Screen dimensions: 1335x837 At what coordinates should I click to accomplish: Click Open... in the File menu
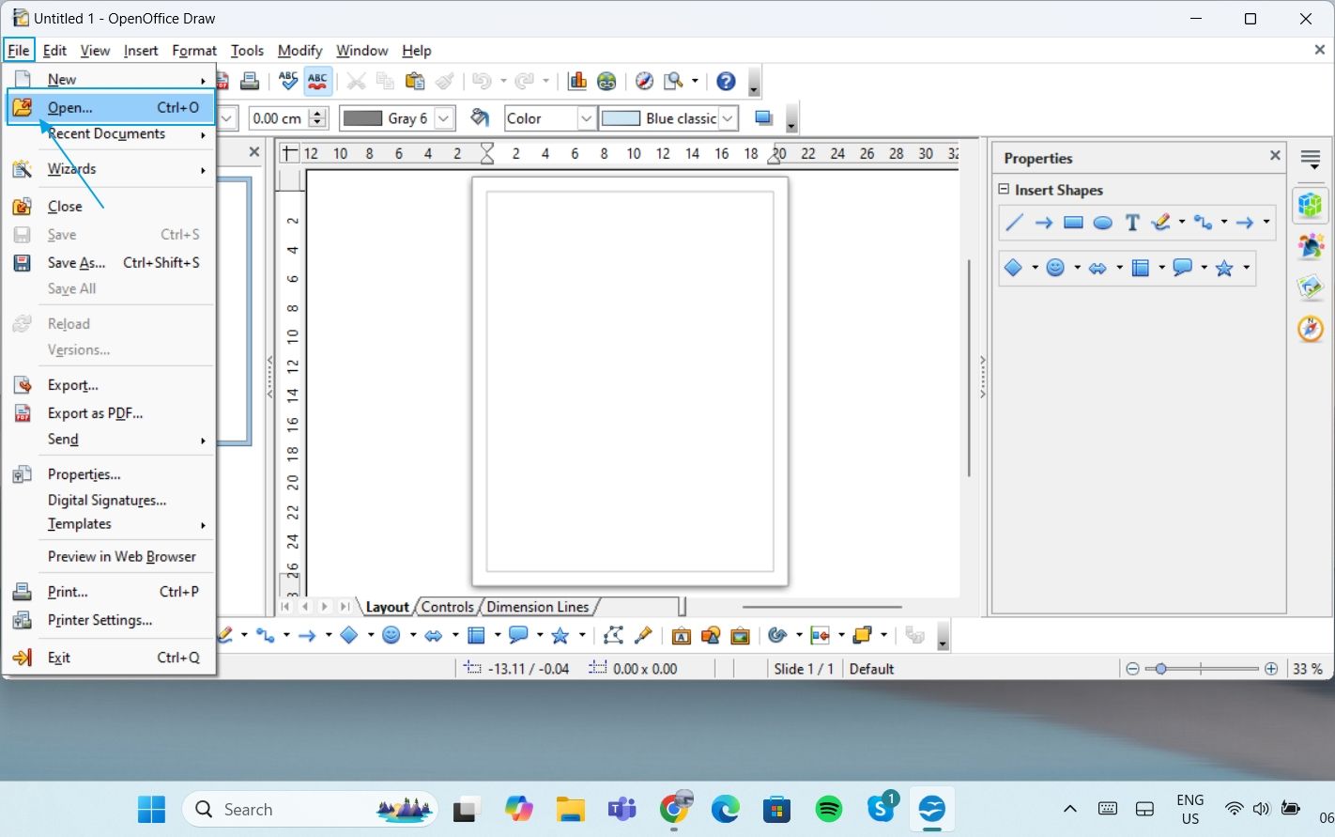point(111,107)
